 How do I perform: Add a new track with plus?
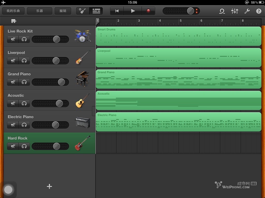tap(49, 186)
